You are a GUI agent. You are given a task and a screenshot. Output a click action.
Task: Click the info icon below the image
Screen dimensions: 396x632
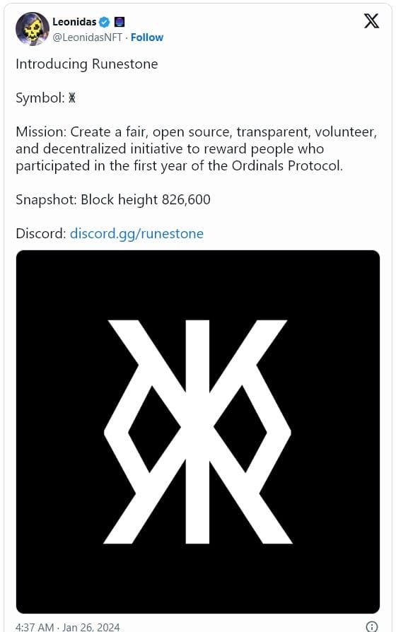coord(371,626)
